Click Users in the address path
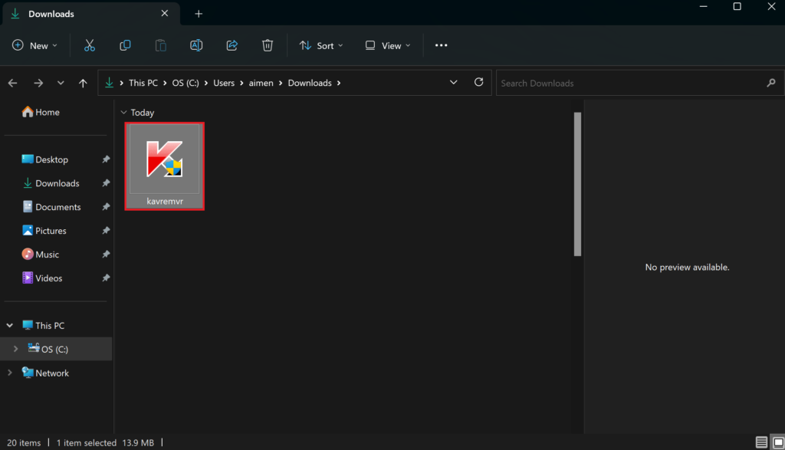The image size is (785, 450). 224,83
